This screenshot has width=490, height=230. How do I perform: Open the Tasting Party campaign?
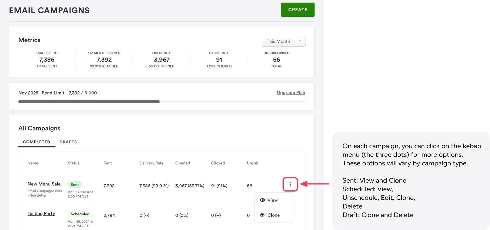coord(41,214)
